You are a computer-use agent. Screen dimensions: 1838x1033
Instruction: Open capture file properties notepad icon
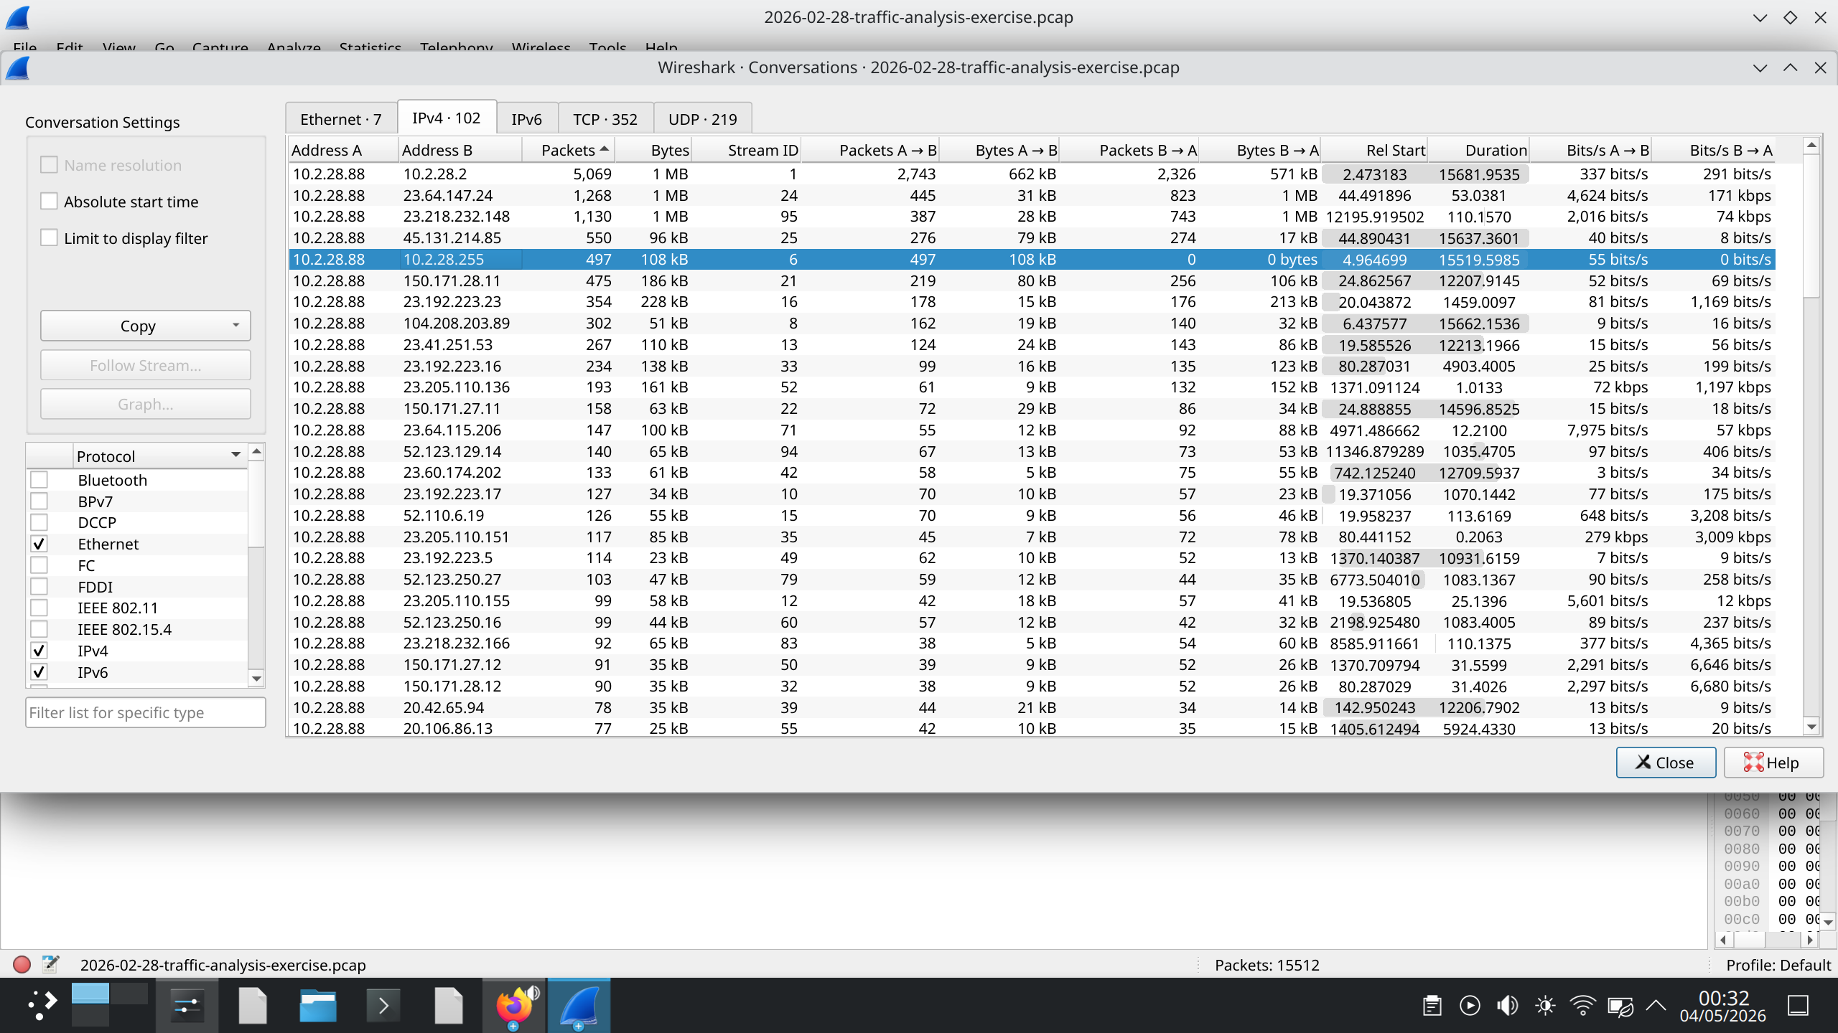50,965
